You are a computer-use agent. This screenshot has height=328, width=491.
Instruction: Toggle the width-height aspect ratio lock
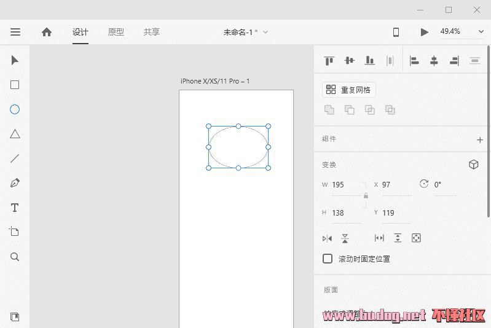(x=366, y=196)
